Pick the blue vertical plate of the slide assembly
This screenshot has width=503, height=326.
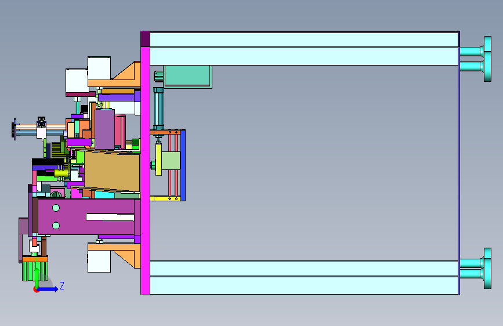click(183, 165)
